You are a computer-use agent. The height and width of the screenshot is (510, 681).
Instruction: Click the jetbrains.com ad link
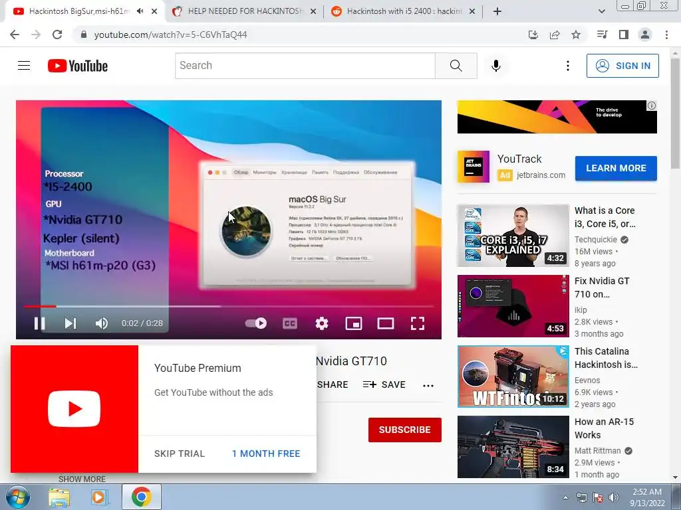pyautogui.click(x=541, y=175)
